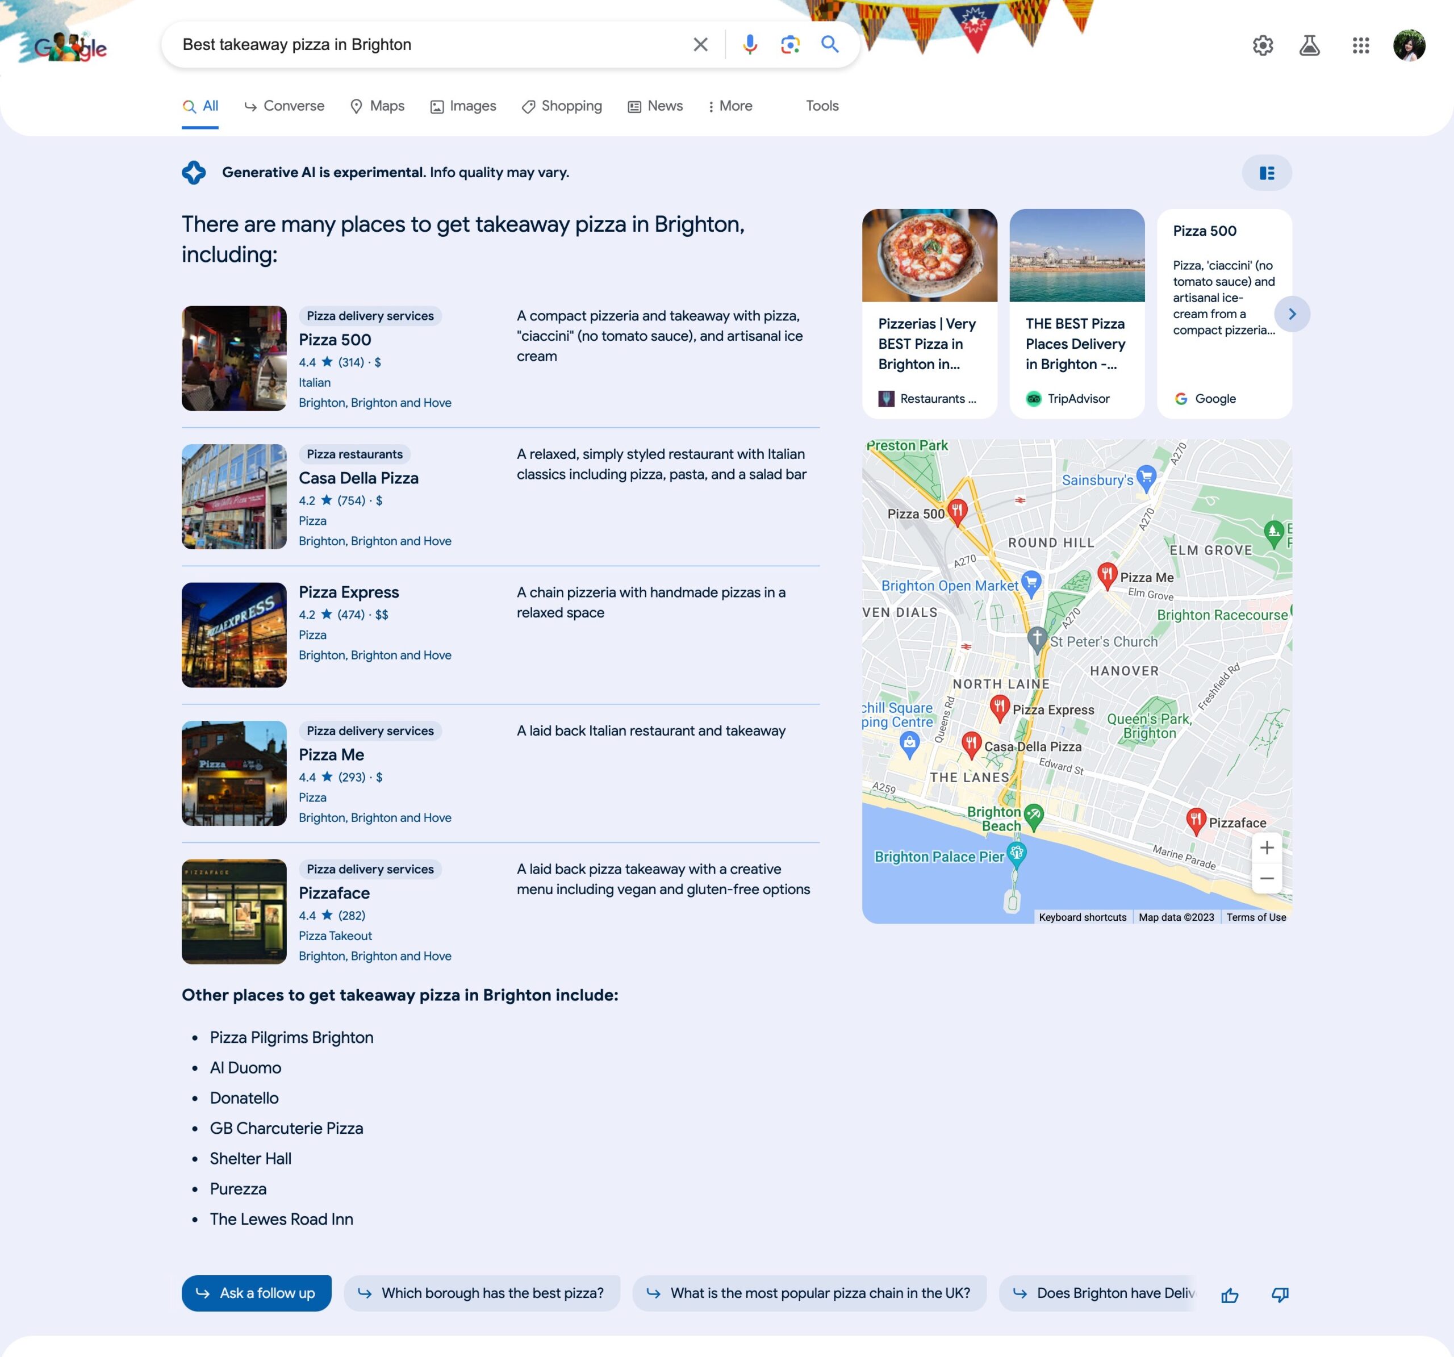Image resolution: width=1454 pixels, height=1357 pixels.
Task: Start voice search with microphone icon
Action: (750, 45)
